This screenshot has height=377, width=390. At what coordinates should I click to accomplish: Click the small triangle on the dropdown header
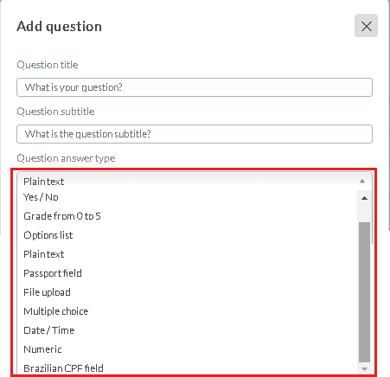coord(362,181)
